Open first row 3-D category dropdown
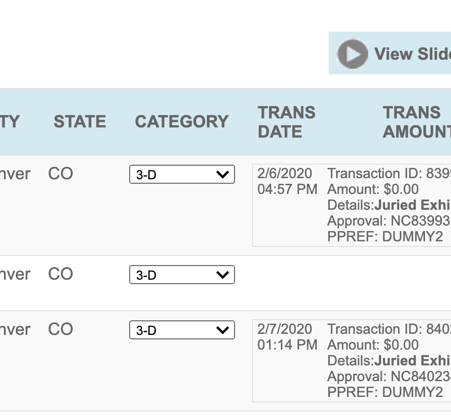This screenshot has height=415, width=451. [x=182, y=174]
